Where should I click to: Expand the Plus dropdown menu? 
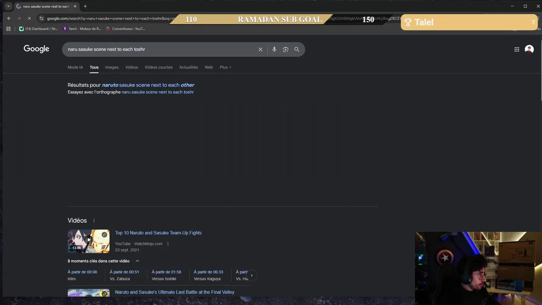(225, 67)
